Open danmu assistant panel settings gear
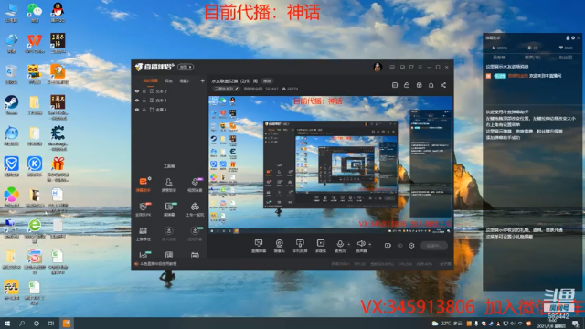Screen dimensions: 585x329 coord(573,37)
